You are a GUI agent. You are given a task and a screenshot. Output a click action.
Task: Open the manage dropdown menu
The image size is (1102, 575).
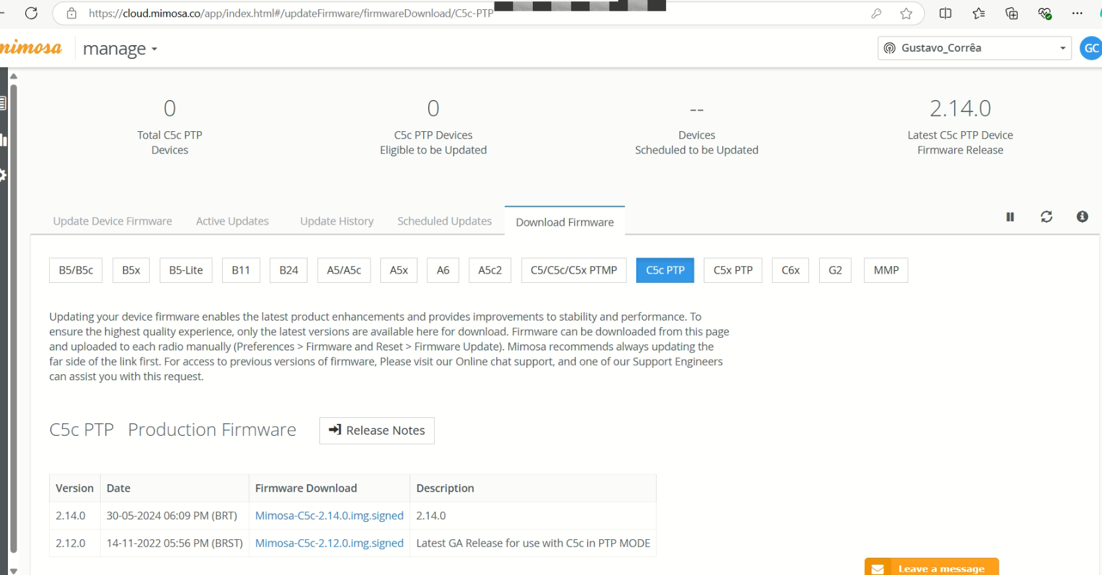tap(120, 48)
